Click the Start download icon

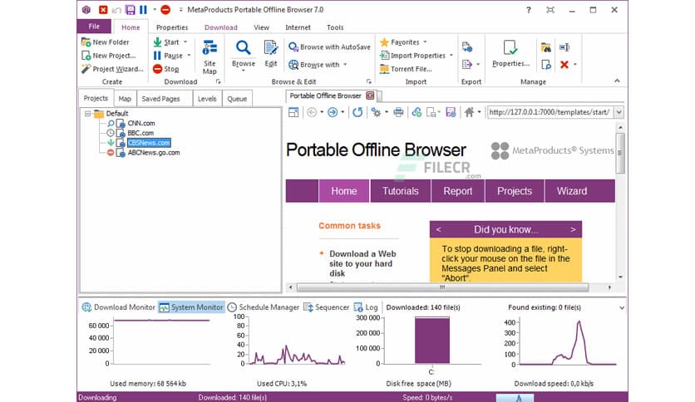point(157,42)
